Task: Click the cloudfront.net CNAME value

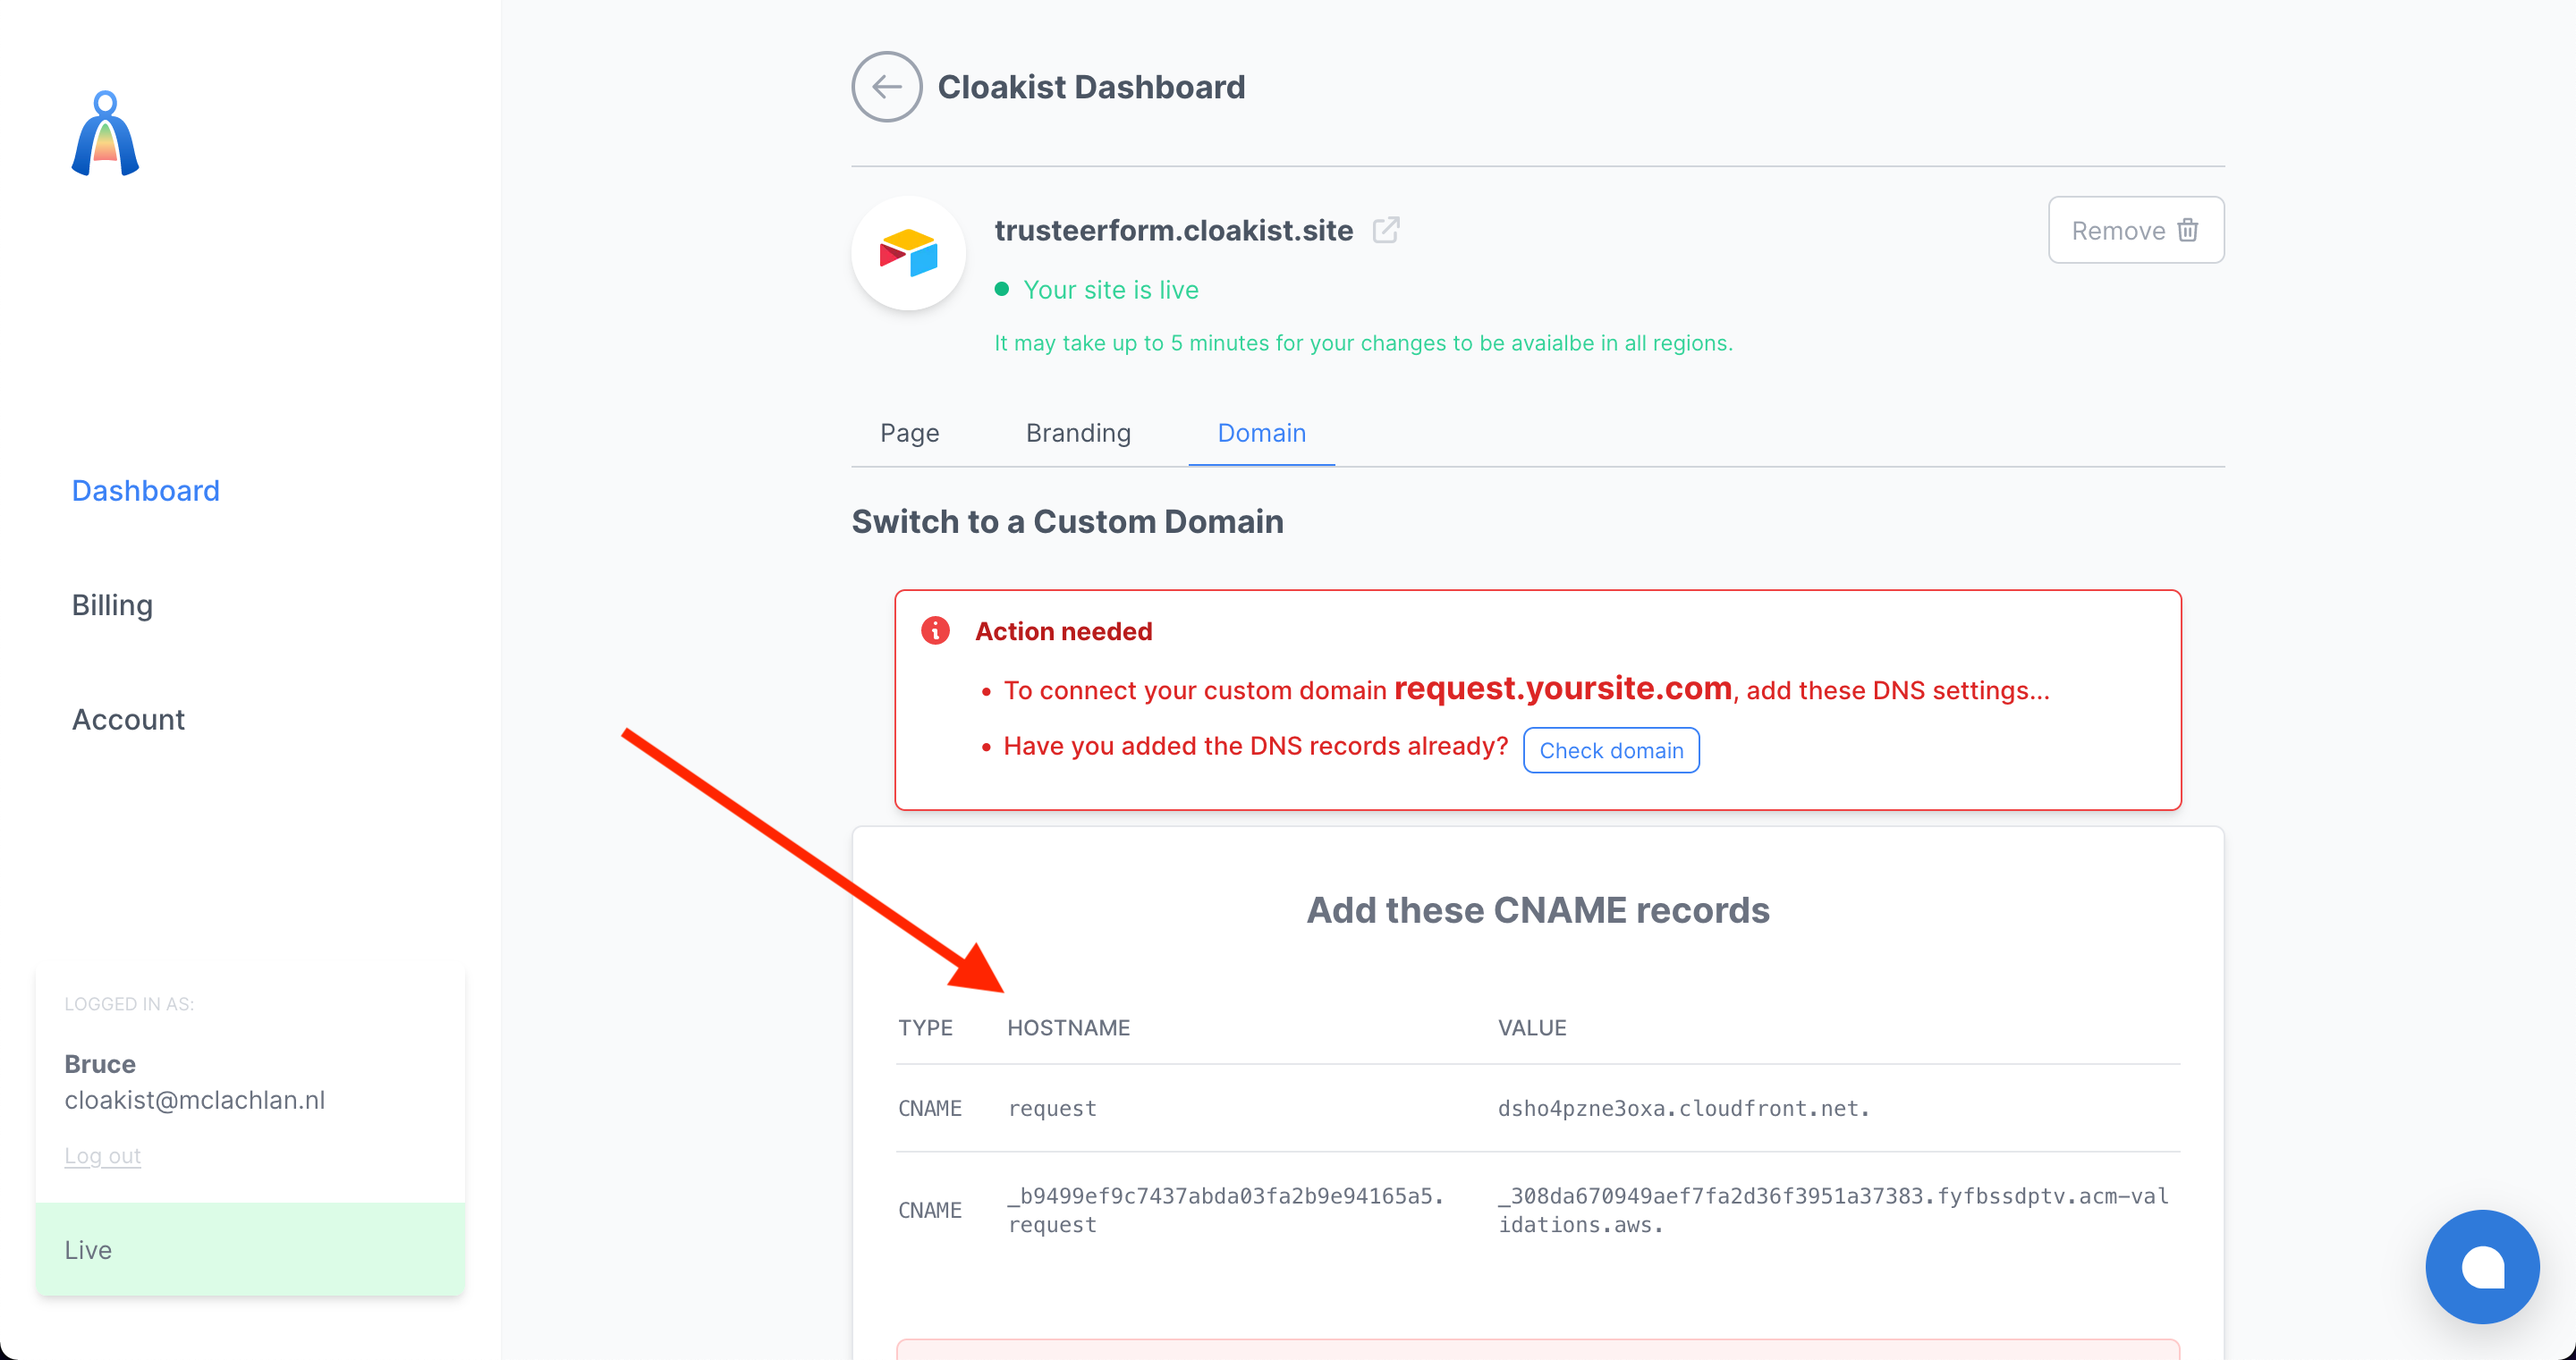Action: point(1683,1108)
